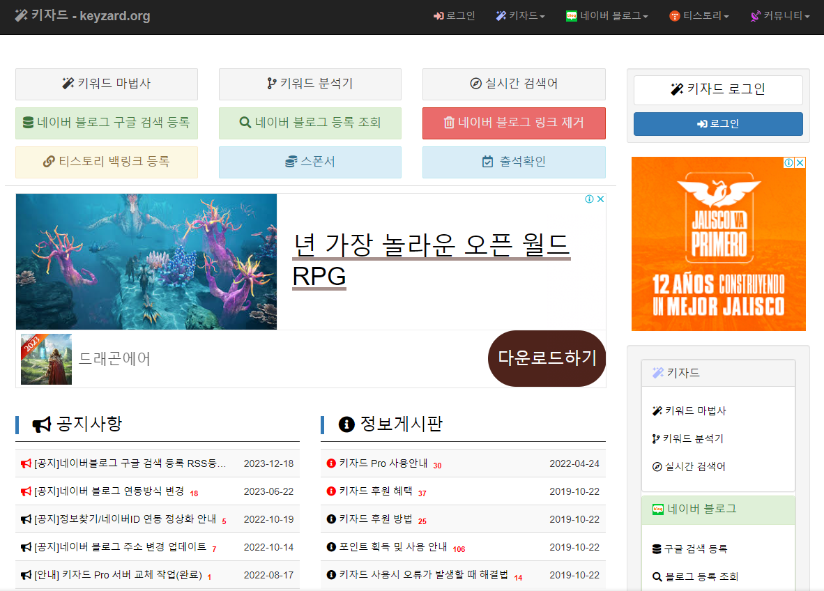Click 네이버 블로그 등록 조회 button
Viewport: 824px width, 591px height.
pos(310,123)
